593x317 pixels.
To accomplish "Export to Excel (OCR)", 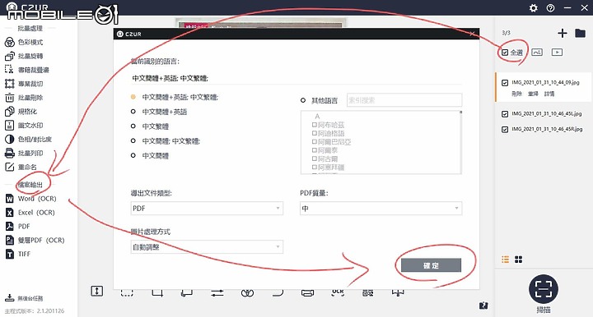I will [x=30, y=213].
